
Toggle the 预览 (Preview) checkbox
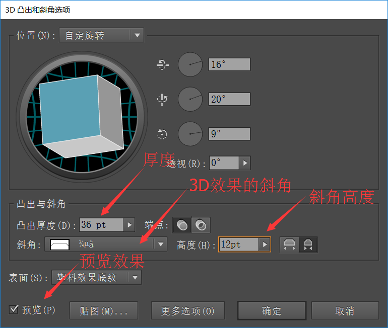click(14, 309)
